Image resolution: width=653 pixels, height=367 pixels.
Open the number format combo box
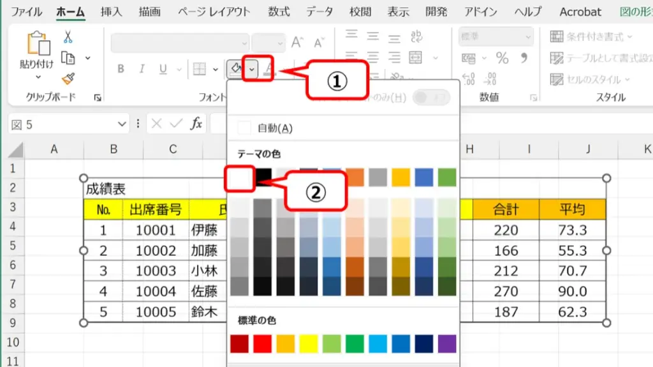click(x=495, y=37)
